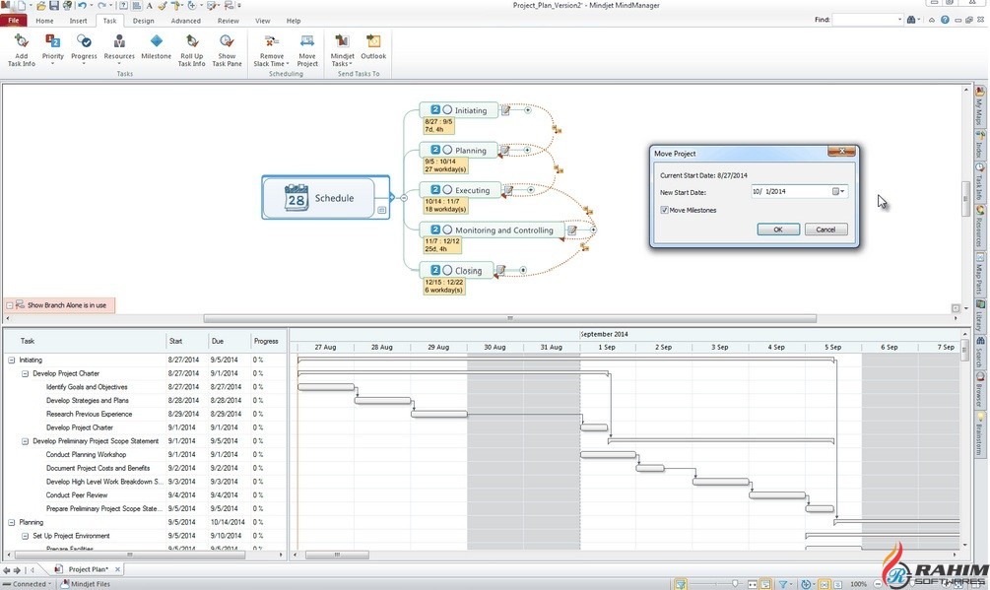990x590 pixels.
Task: Click the Resources ribbon icon
Action: tap(119, 41)
